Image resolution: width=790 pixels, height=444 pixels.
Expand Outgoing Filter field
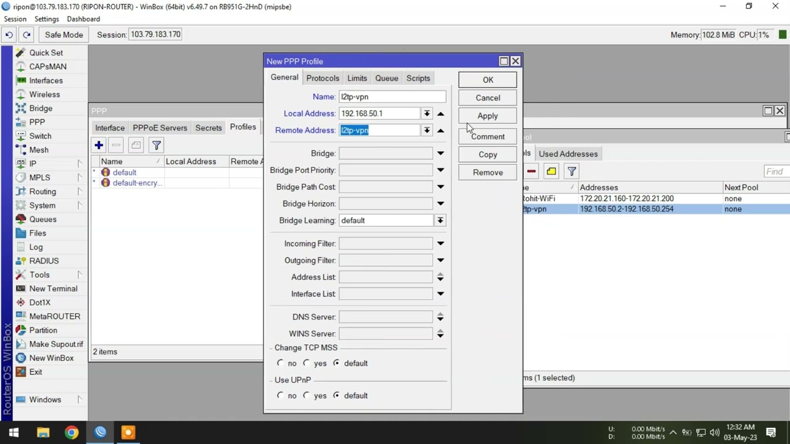point(441,260)
